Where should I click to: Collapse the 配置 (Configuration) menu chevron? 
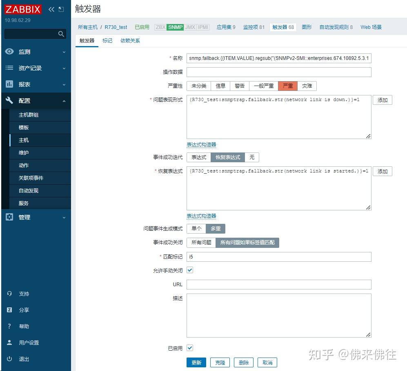64,100
